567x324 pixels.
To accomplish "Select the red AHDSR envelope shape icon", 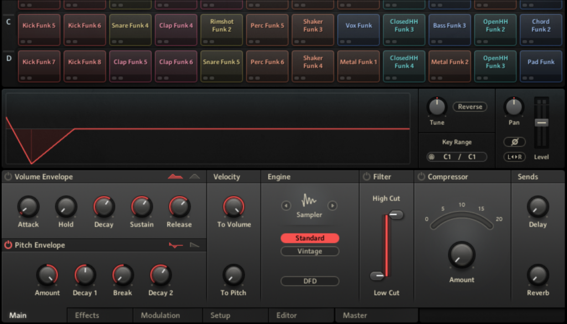I will tap(176, 177).
